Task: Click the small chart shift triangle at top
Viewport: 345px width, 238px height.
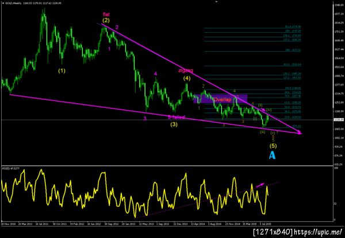Action: coord(216,2)
